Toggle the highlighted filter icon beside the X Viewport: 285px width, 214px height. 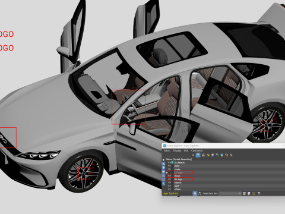tap(198, 155)
